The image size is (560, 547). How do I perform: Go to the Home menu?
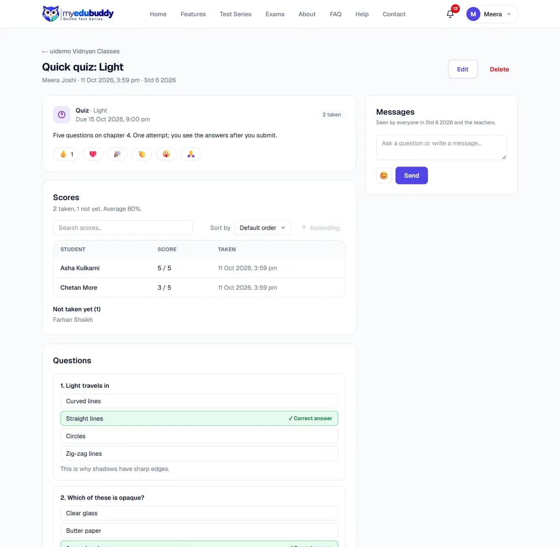158,14
